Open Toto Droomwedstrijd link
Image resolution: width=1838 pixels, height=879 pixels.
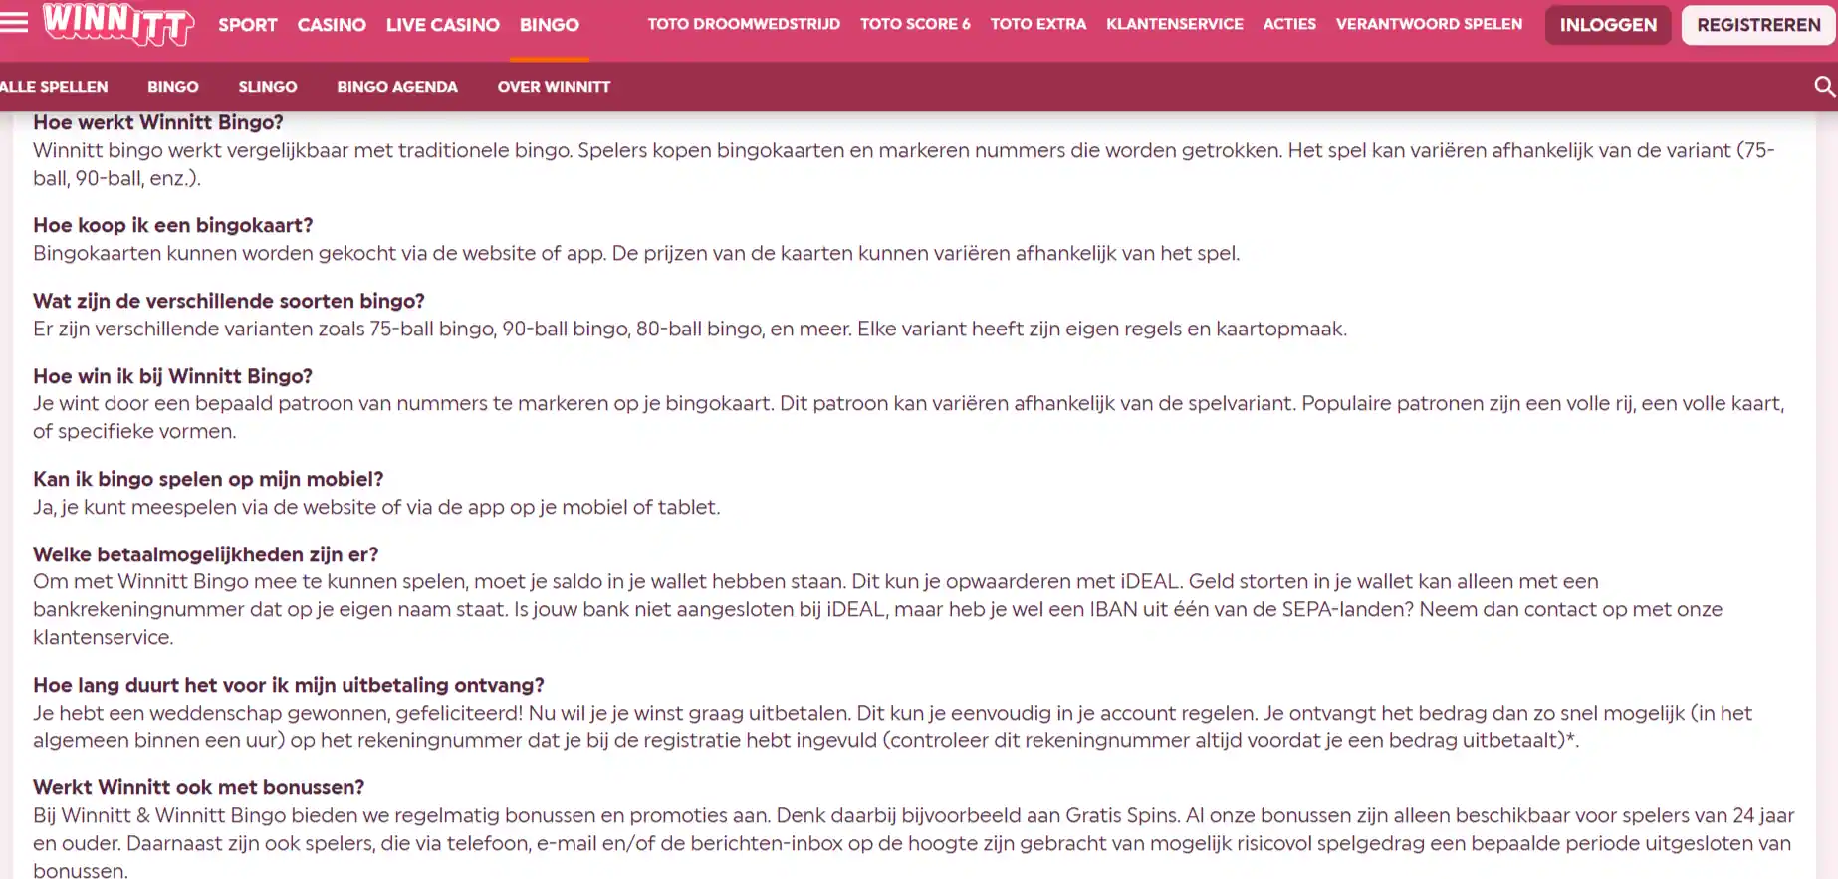[x=744, y=24]
